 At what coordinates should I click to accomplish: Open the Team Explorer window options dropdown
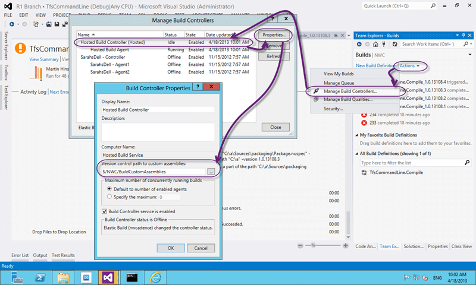pyautogui.click(x=457, y=36)
